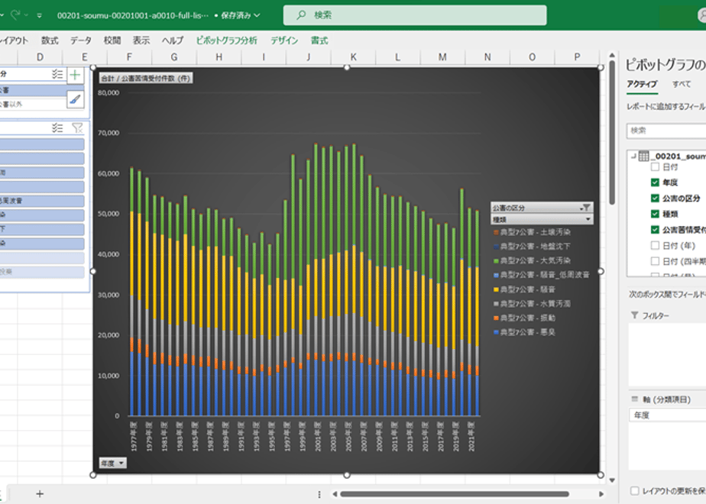This screenshot has width=706, height=504.
Task: Click multi-select icon in lower slicer
Action: (57, 128)
